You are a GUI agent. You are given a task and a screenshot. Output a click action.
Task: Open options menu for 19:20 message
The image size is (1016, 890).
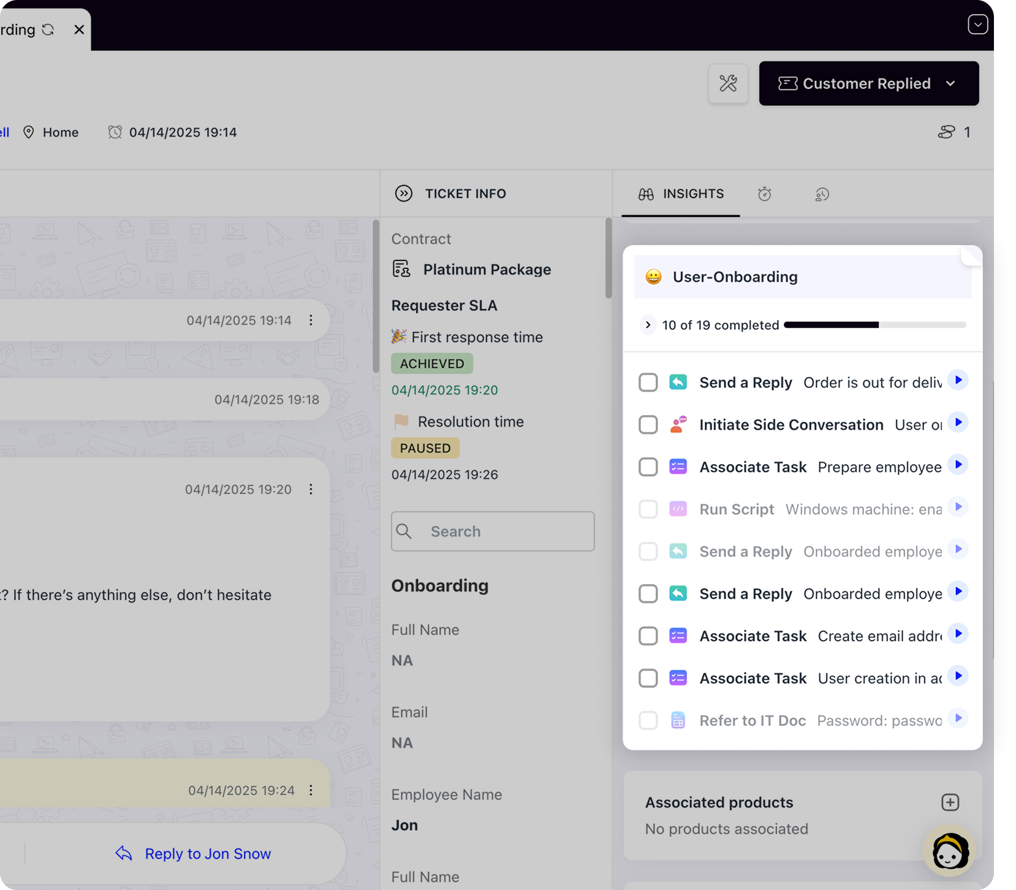click(311, 489)
